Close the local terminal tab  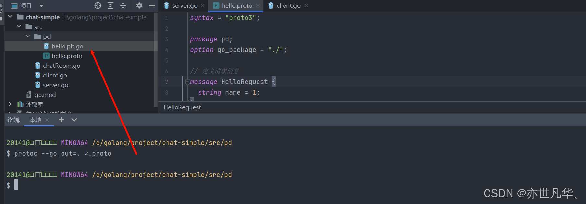point(47,120)
